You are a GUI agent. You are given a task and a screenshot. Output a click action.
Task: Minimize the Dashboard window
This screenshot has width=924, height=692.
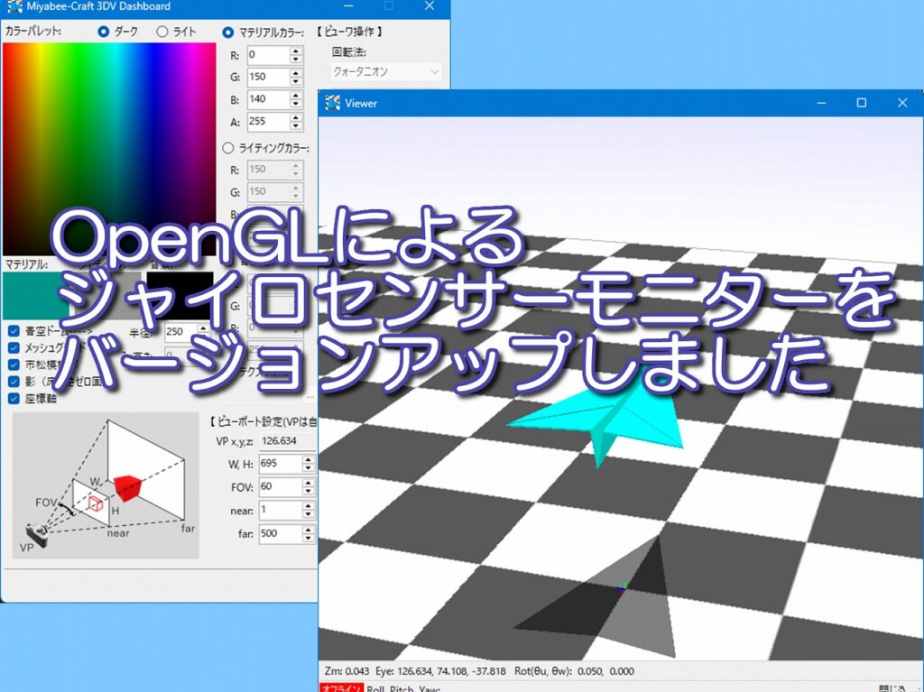coord(349,6)
